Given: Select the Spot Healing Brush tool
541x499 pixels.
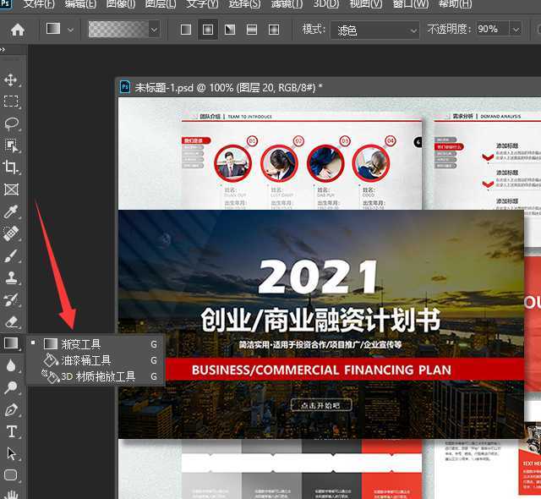Looking at the screenshot, I should click(11, 233).
